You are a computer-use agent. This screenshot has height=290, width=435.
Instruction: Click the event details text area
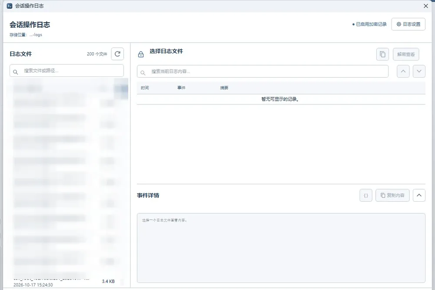281,248
